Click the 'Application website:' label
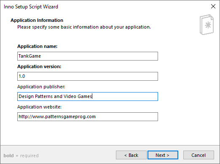220x164 pixels. [39, 107]
